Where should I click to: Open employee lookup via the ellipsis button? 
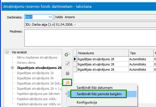(x=50, y=17)
